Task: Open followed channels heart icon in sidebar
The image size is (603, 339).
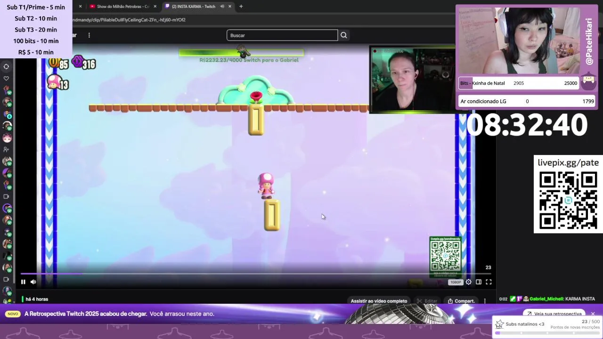Action: (6, 79)
